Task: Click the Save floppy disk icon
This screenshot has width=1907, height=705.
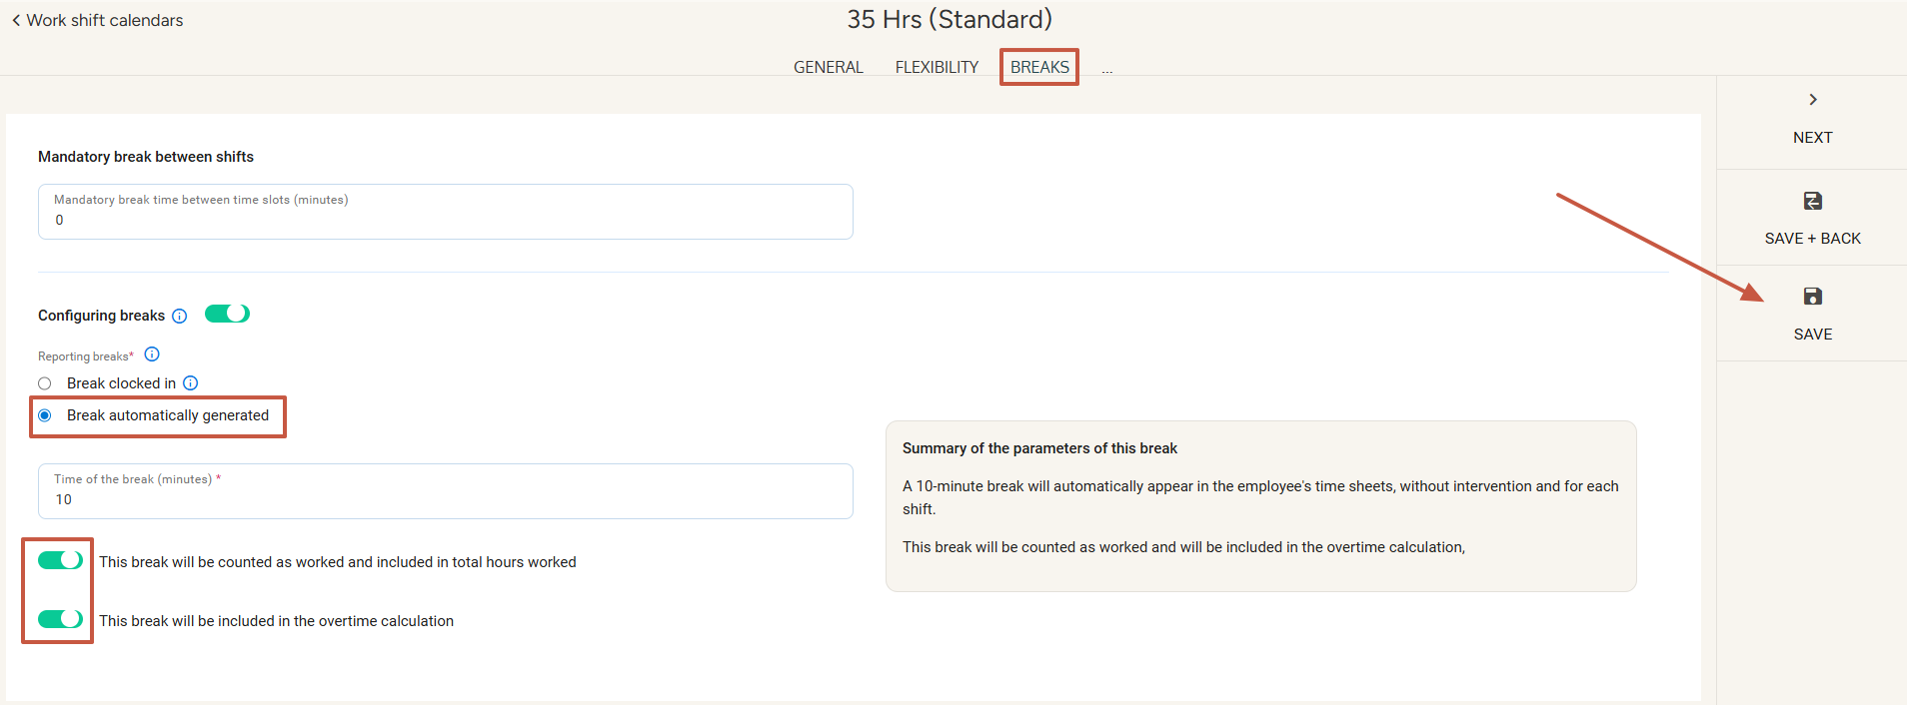Action: tap(1812, 297)
